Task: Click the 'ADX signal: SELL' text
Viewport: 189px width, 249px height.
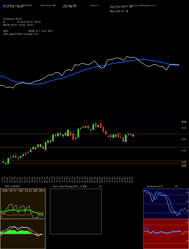Action: [13, 34]
